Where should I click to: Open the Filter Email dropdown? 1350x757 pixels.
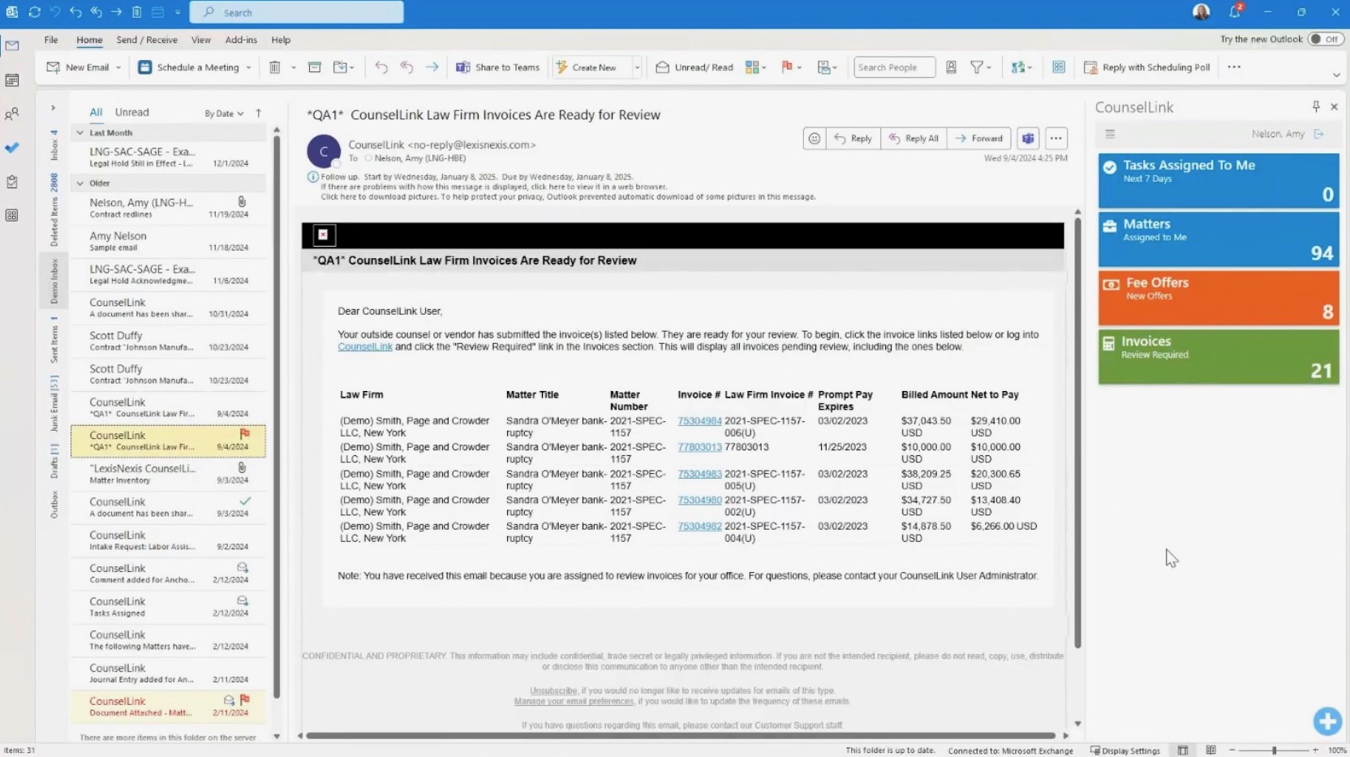pos(981,67)
